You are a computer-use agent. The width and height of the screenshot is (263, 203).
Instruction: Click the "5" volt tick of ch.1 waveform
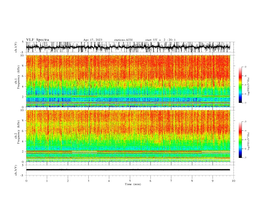(23, 42)
